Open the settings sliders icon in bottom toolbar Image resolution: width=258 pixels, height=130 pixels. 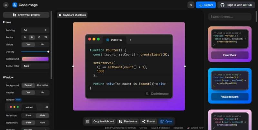(87, 121)
